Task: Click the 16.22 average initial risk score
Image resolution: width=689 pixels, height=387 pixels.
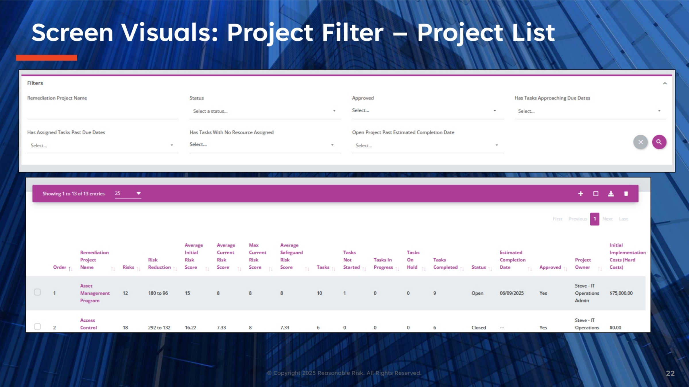Action: coord(190,328)
